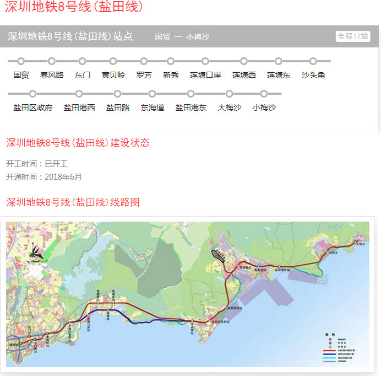Click the 国贸 station circle marker
Image resolution: width=381 pixels, height=376 pixels.
pos(21,61)
